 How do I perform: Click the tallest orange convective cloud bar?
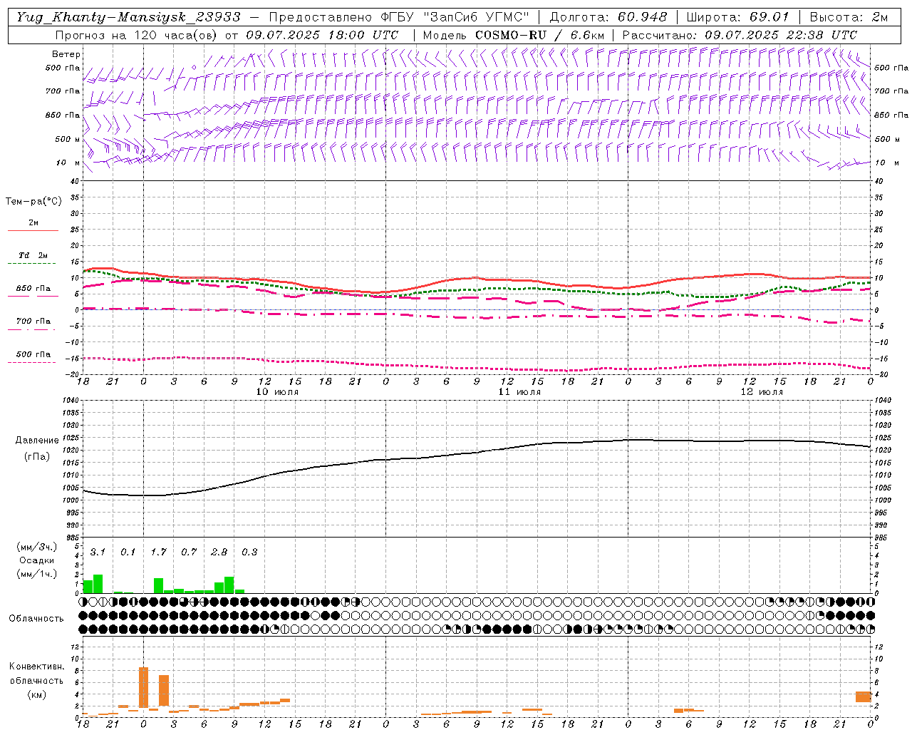point(143,687)
